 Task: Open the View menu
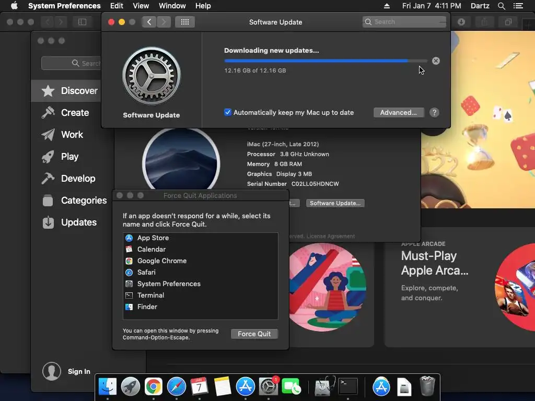141,6
